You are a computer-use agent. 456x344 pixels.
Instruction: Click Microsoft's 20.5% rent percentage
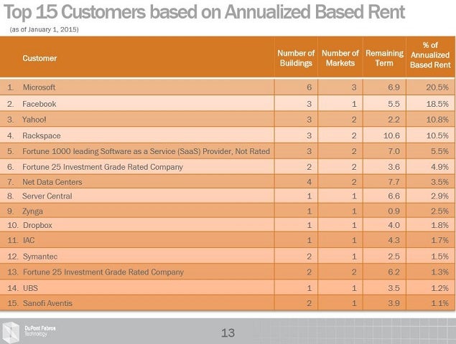437,87
